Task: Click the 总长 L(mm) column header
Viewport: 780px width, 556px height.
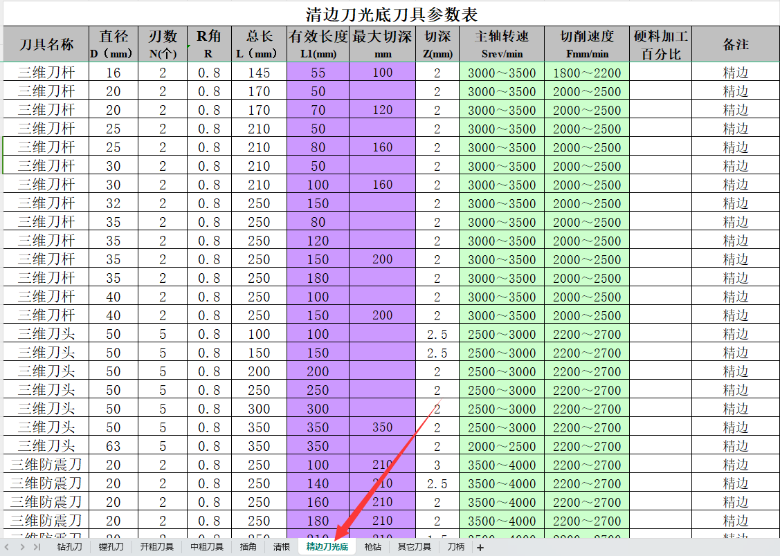Action: (x=259, y=44)
